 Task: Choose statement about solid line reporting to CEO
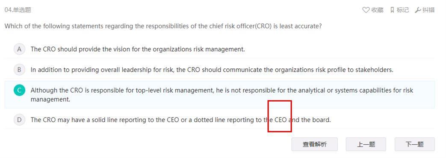180,120
